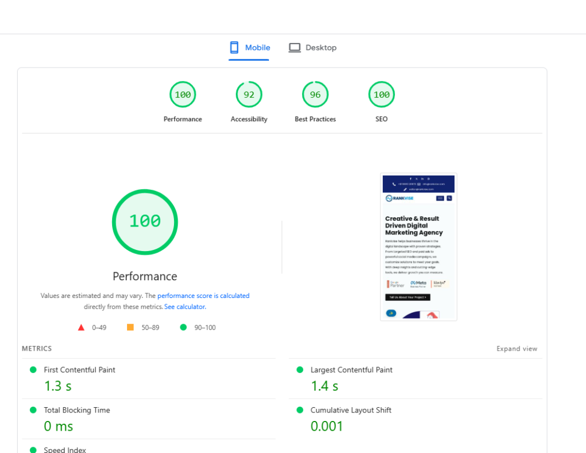Expand the Cumulative Layout Shift metric

(x=350, y=410)
